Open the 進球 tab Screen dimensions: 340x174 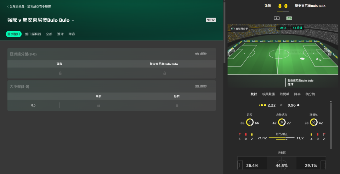60,34
